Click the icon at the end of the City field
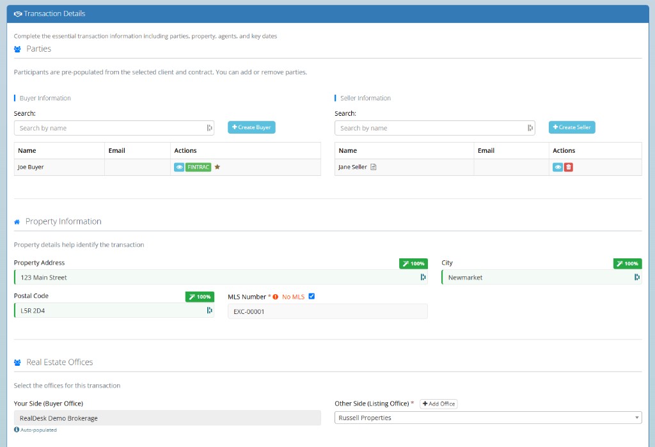This screenshot has height=447, width=655. (637, 277)
